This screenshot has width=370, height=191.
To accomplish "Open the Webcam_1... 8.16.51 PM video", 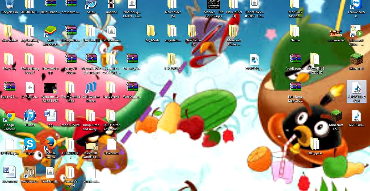I will [51, 92].
